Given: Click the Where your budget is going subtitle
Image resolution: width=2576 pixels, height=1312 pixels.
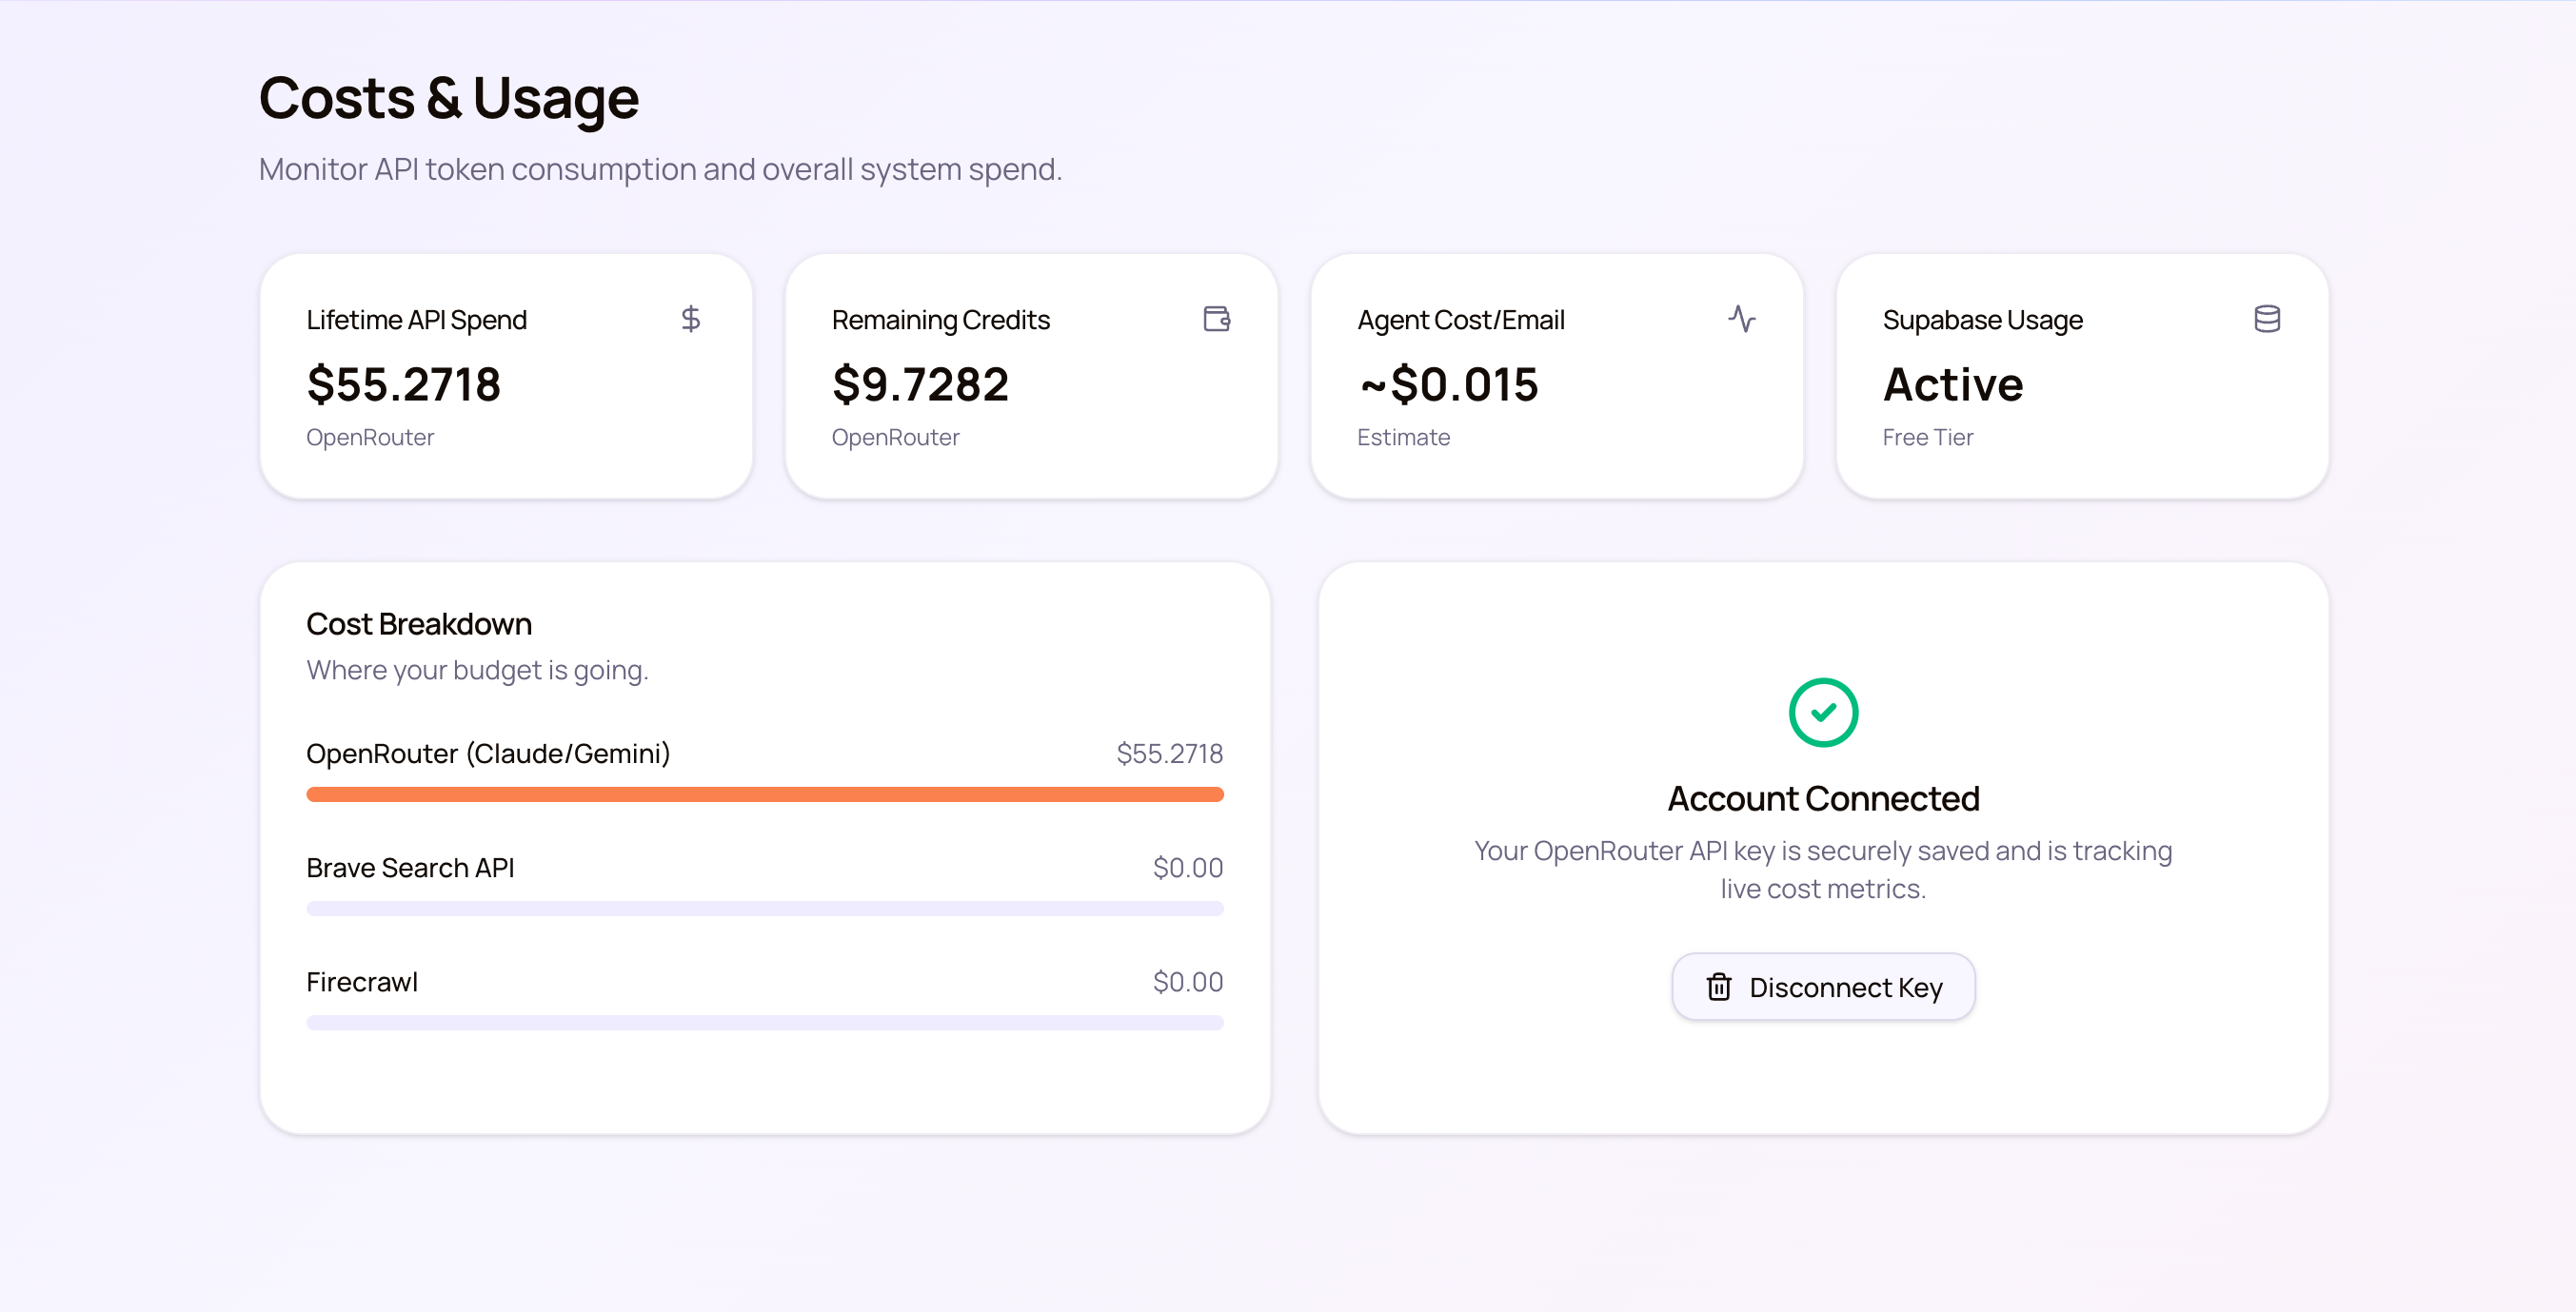Looking at the screenshot, I should click(478, 671).
